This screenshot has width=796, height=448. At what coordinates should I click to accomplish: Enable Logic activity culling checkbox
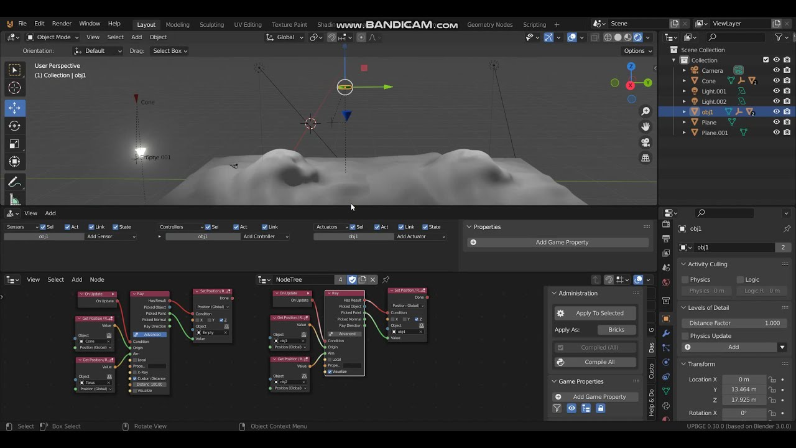tap(740, 280)
